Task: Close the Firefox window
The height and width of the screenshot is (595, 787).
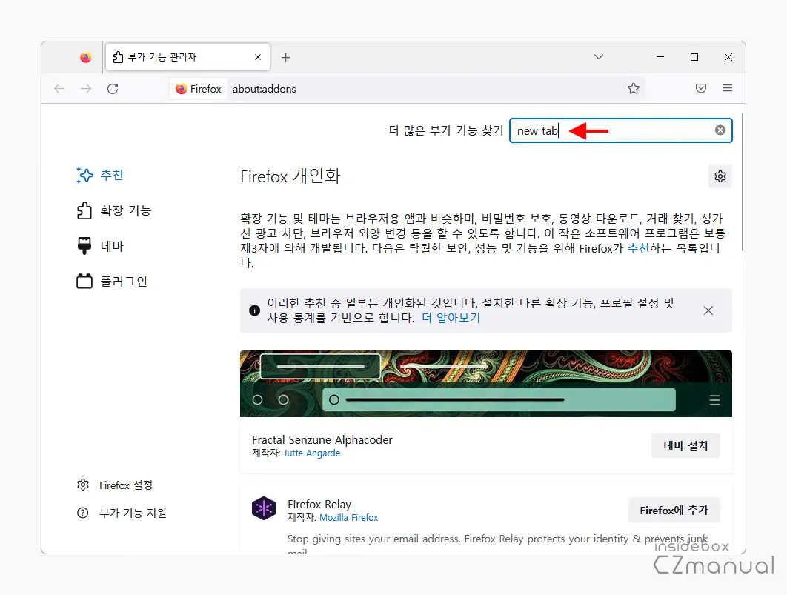Action: 728,57
